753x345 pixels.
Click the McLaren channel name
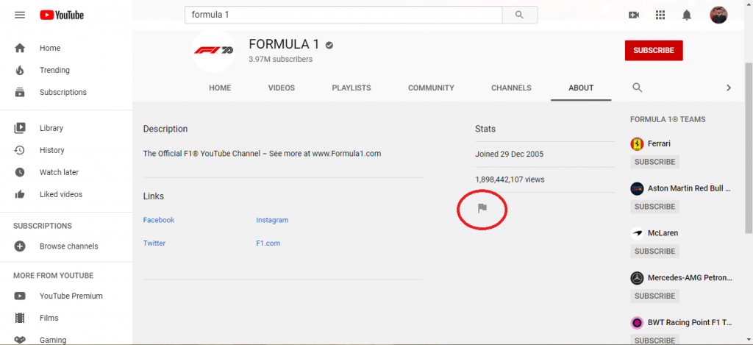tap(663, 233)
